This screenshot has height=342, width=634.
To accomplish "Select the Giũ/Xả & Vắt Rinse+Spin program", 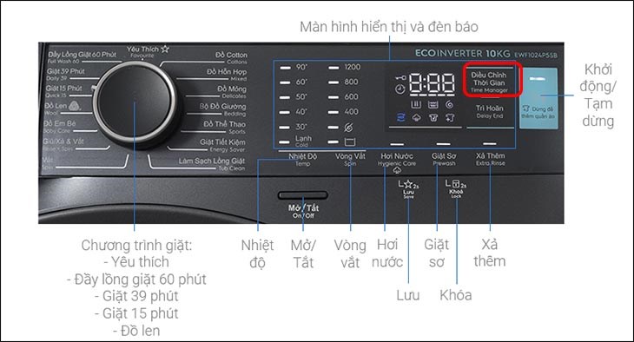I will (x=63, y=144).
